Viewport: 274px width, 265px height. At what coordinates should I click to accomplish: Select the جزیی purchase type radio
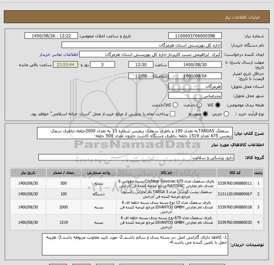tap(226, 114)
